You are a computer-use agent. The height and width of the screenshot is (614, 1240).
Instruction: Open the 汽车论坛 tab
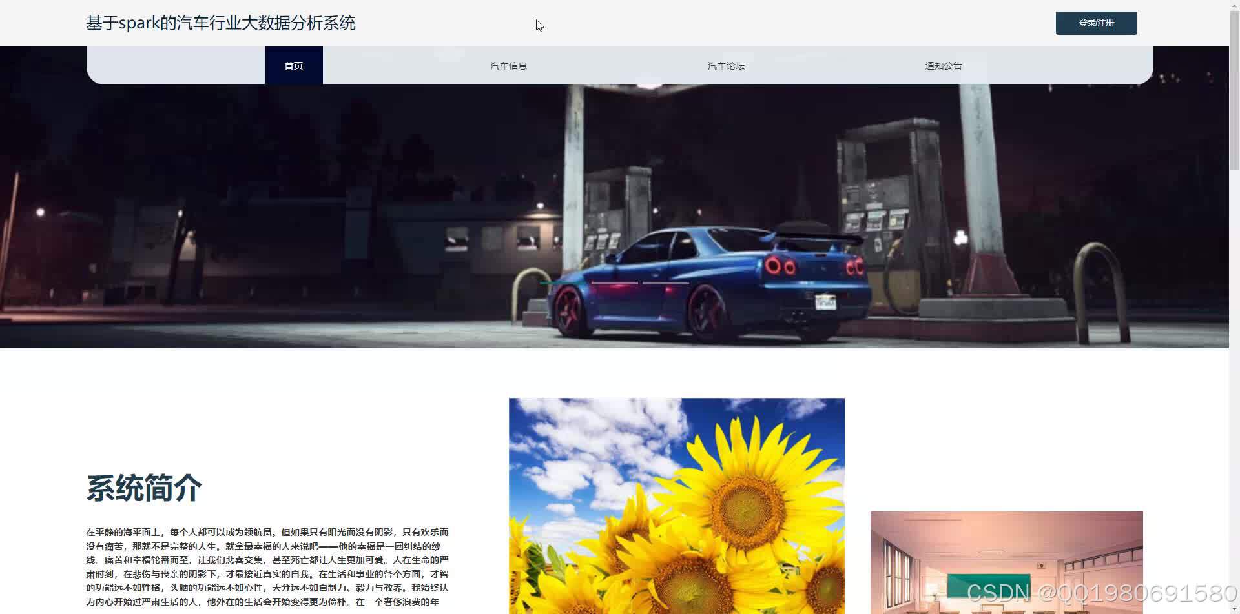(726, 65)
